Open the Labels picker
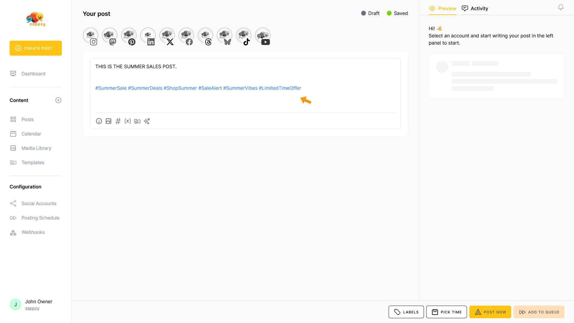The image size is (574, 323). pos(406,312)
